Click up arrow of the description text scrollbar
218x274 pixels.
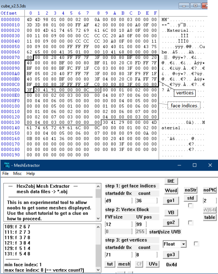coord(98,186)
